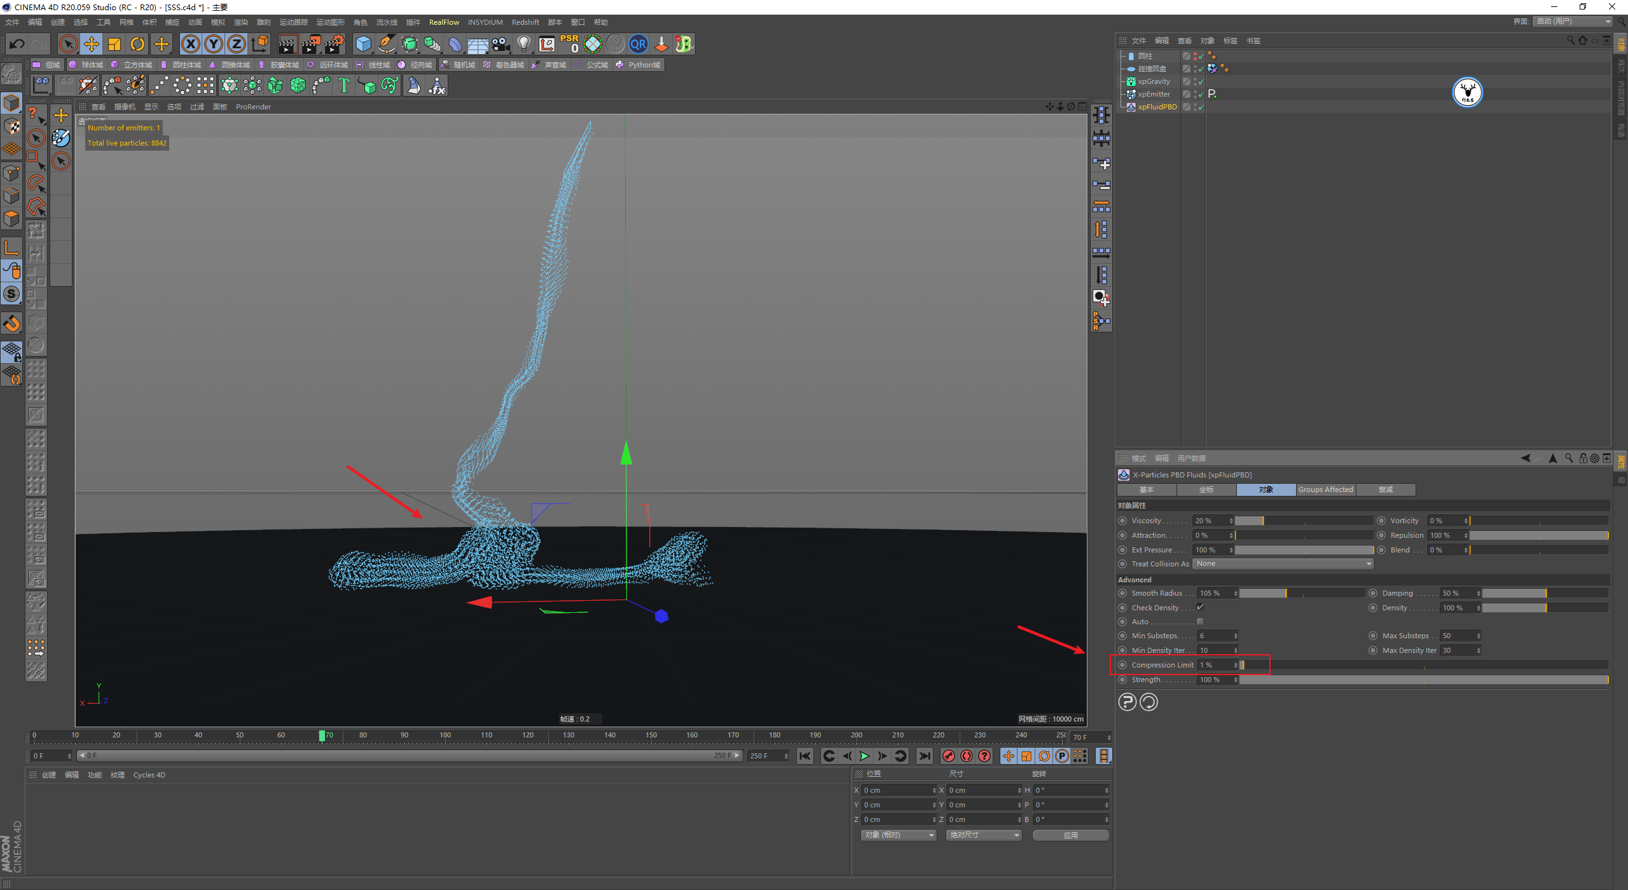Select the Move tool in the top toolbar
The width and height of the screenshot is (1628, 890).
[x=92, y=44]
